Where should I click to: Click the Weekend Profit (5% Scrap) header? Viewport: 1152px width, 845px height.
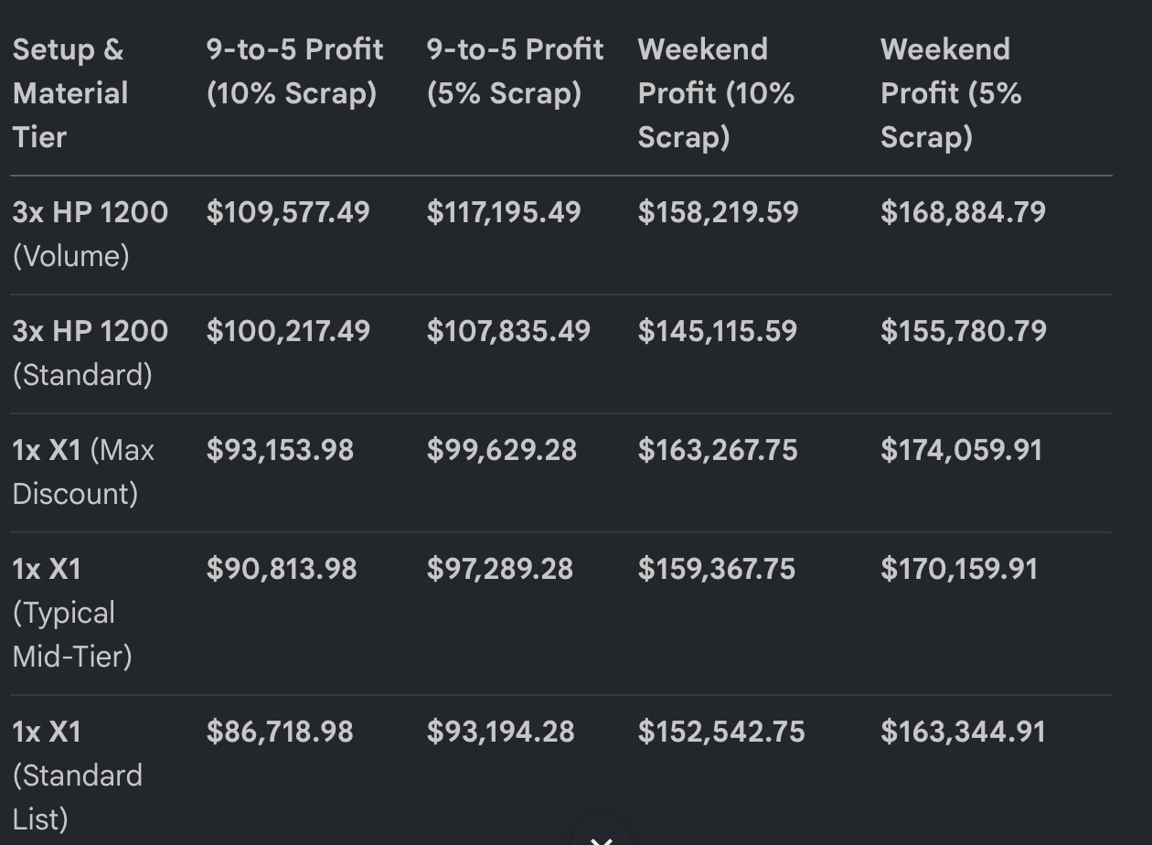951,93
